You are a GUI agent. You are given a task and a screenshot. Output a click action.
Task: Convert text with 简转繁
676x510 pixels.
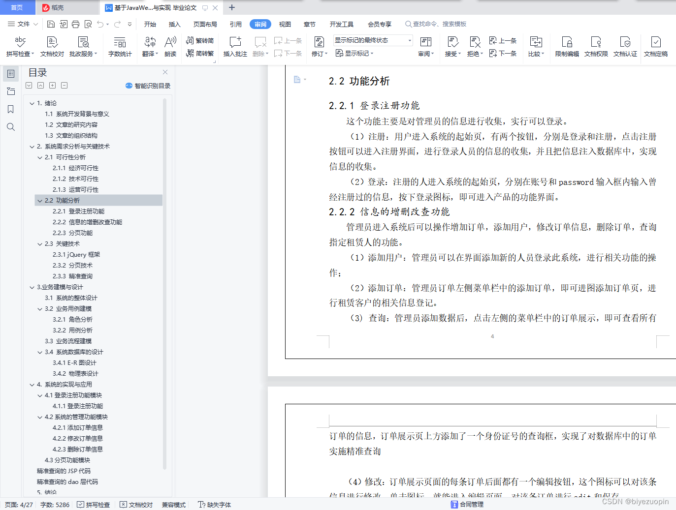tap(200, 53)
